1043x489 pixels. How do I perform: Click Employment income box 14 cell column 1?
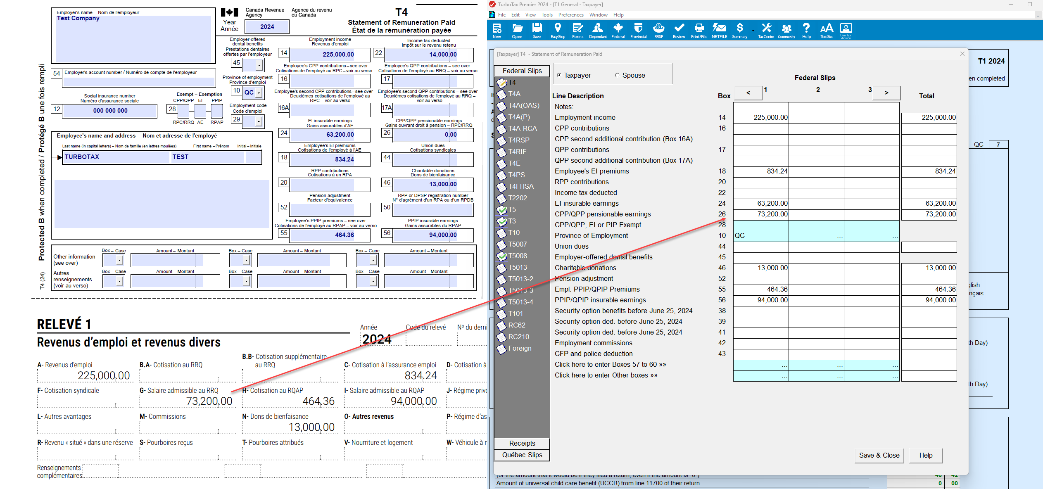pyautogui.click(x=761, y=118)
